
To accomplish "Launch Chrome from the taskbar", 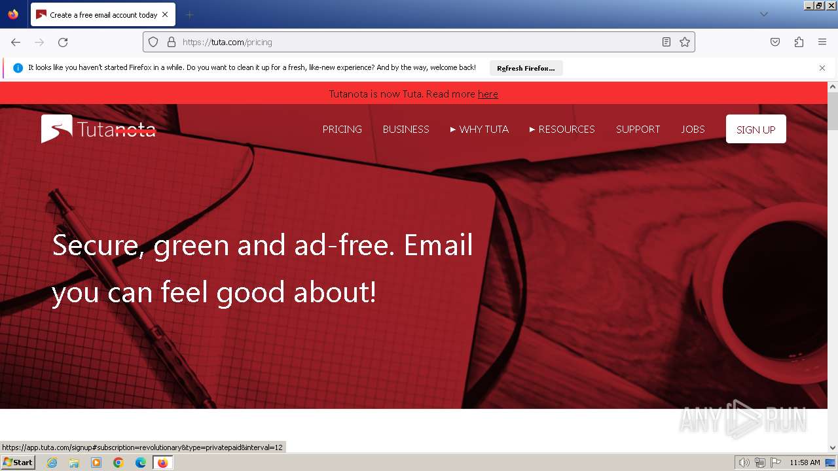I will [x=118, y=462].
